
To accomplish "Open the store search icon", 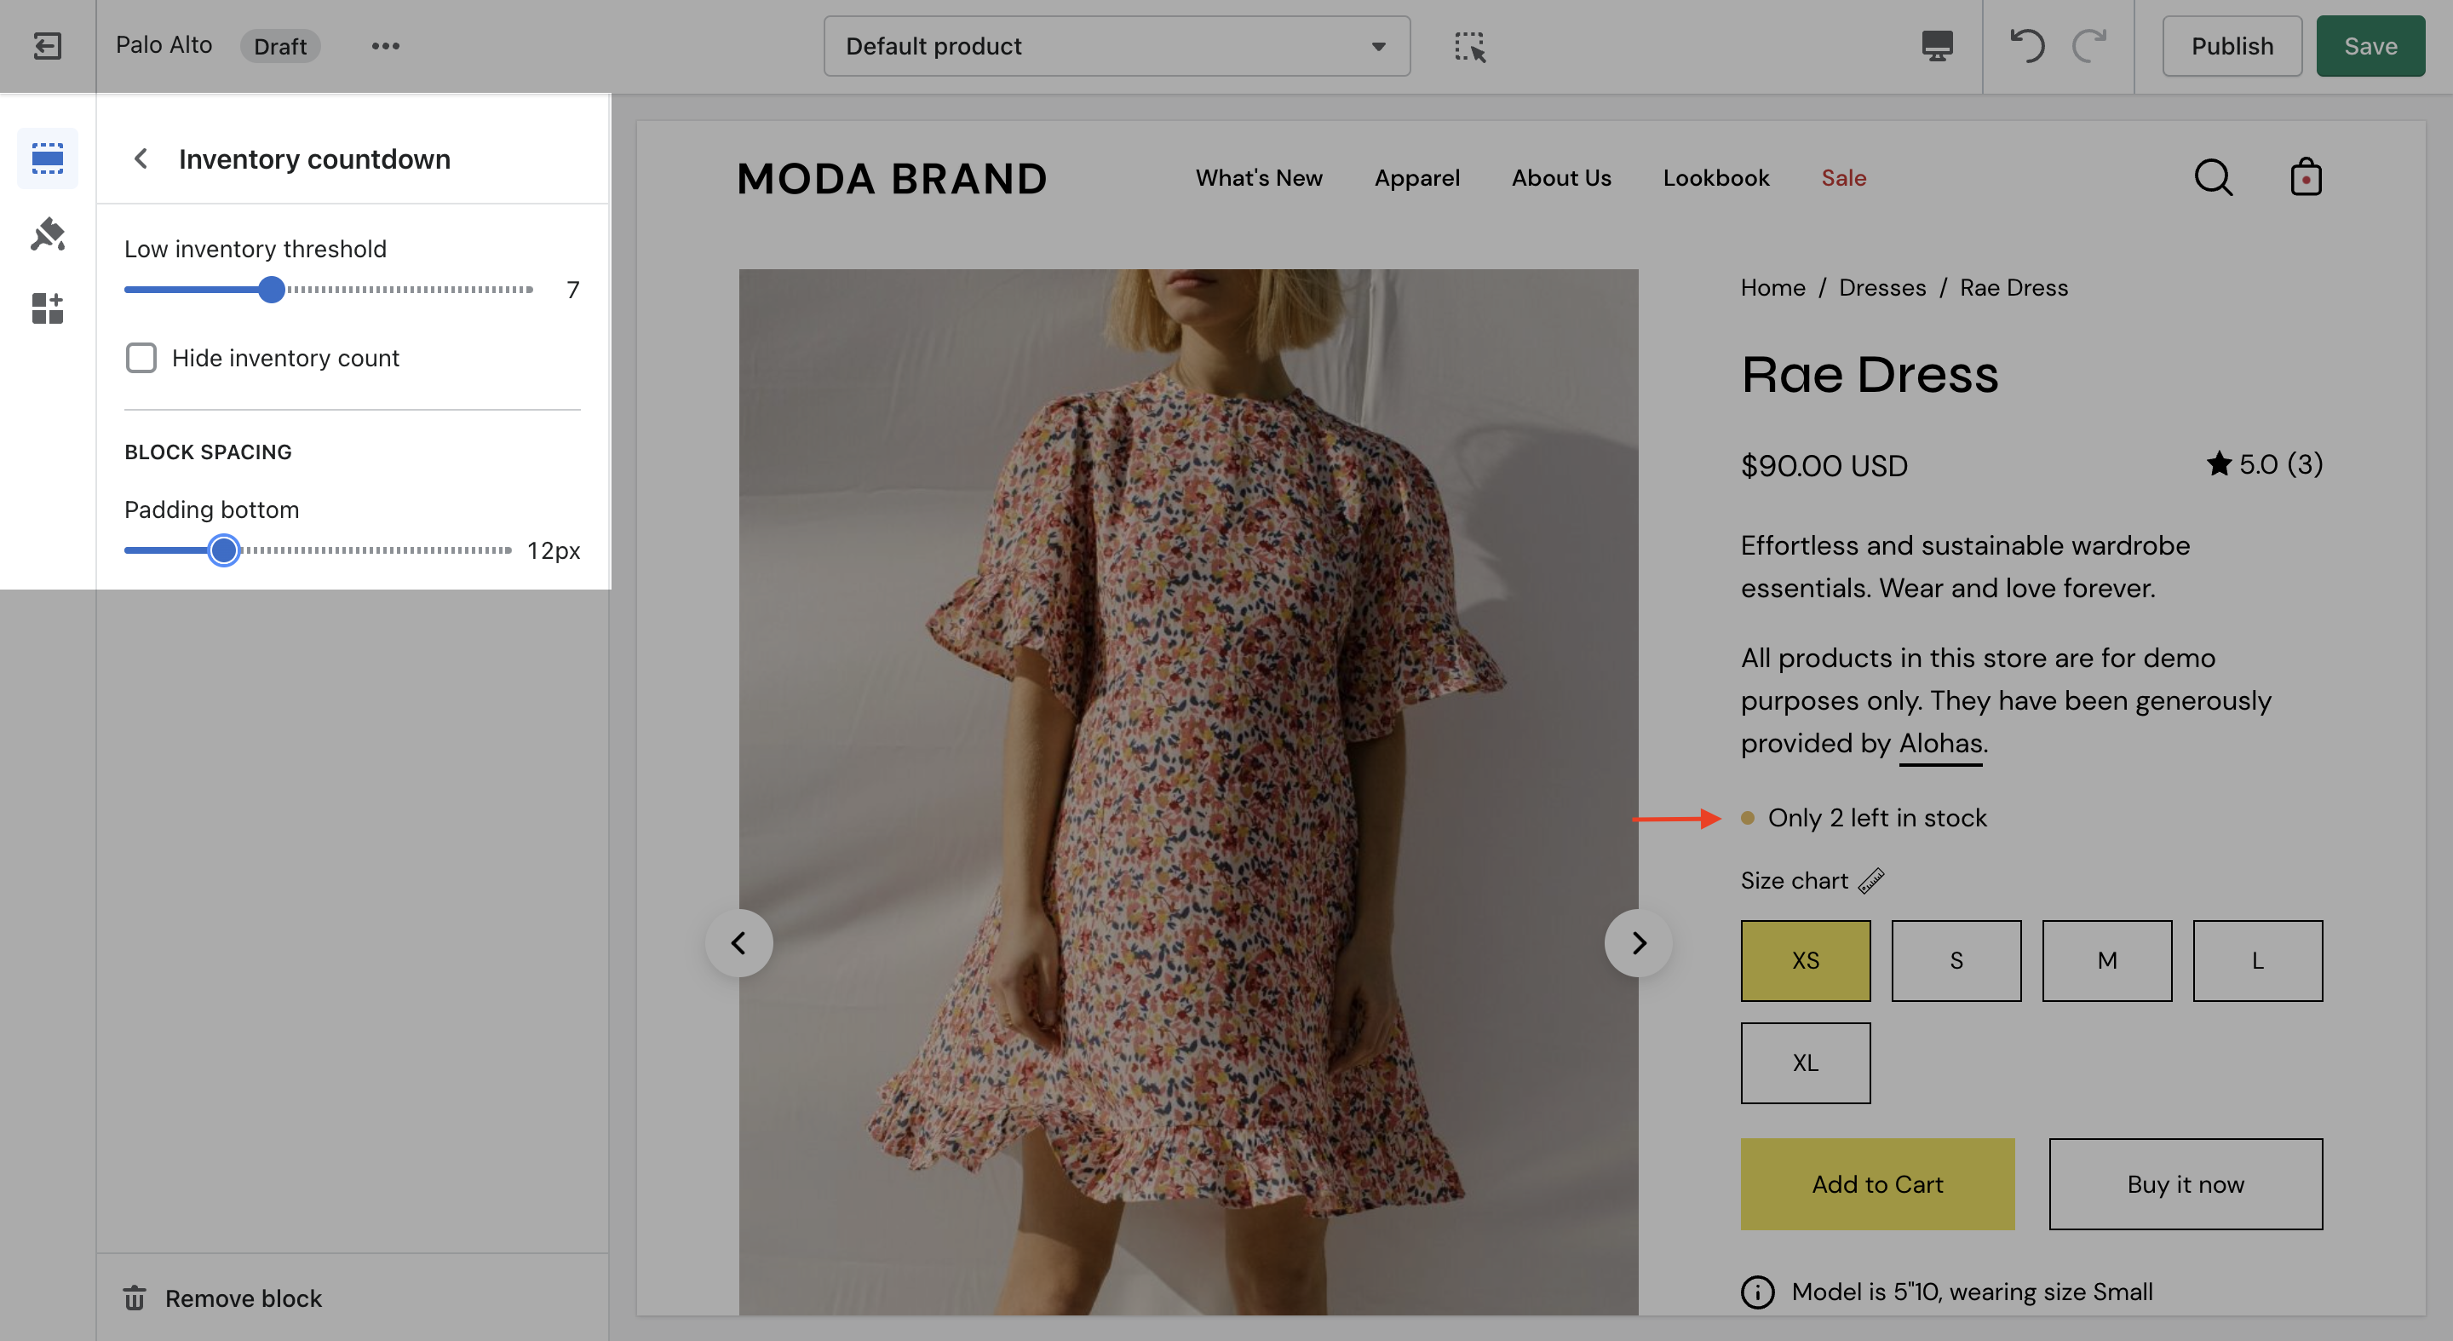I will pos(2213,178).
